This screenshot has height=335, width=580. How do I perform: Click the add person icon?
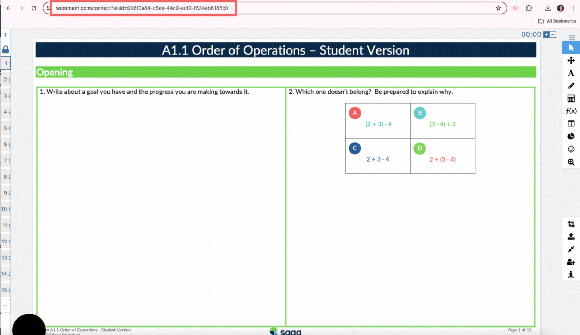point(571,262)
